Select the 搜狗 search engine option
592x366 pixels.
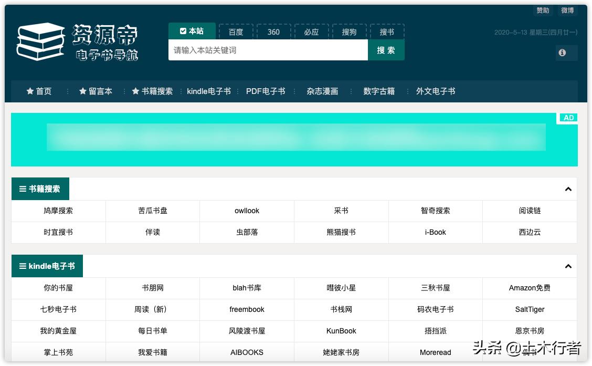pyautogui.click(x=349, y=32)
